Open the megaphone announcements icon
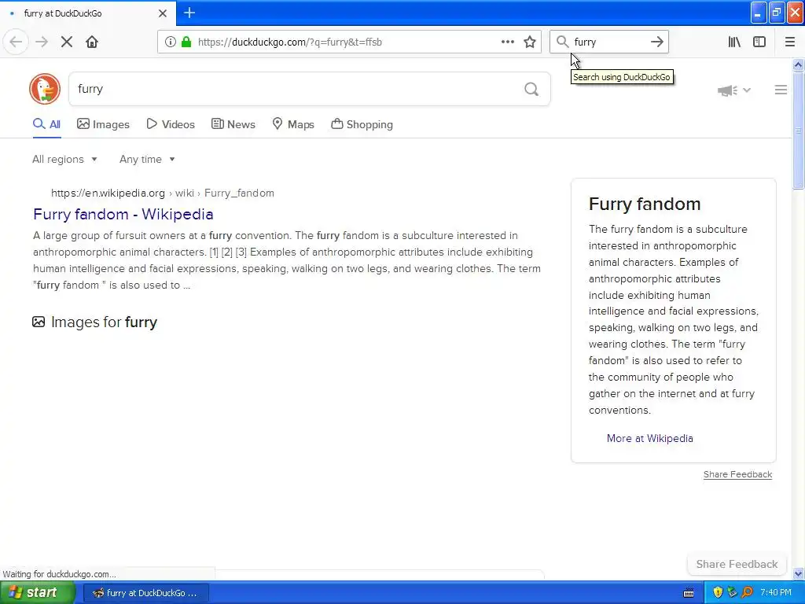The width and height of the screenshot is (805, 604). click(x=727, y=90)
